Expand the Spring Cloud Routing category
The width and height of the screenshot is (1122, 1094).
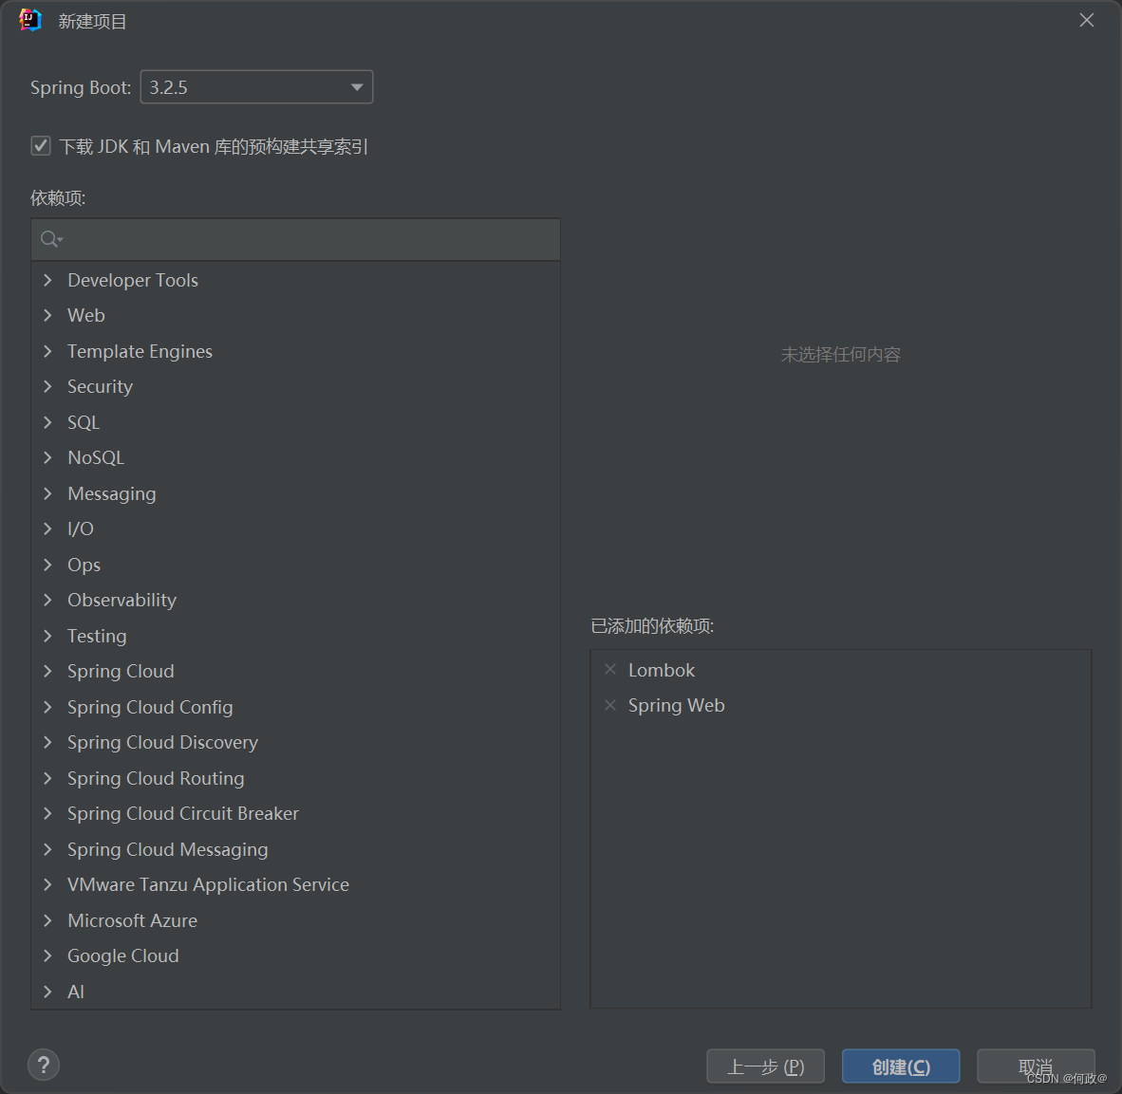click(x=48, y=778)
